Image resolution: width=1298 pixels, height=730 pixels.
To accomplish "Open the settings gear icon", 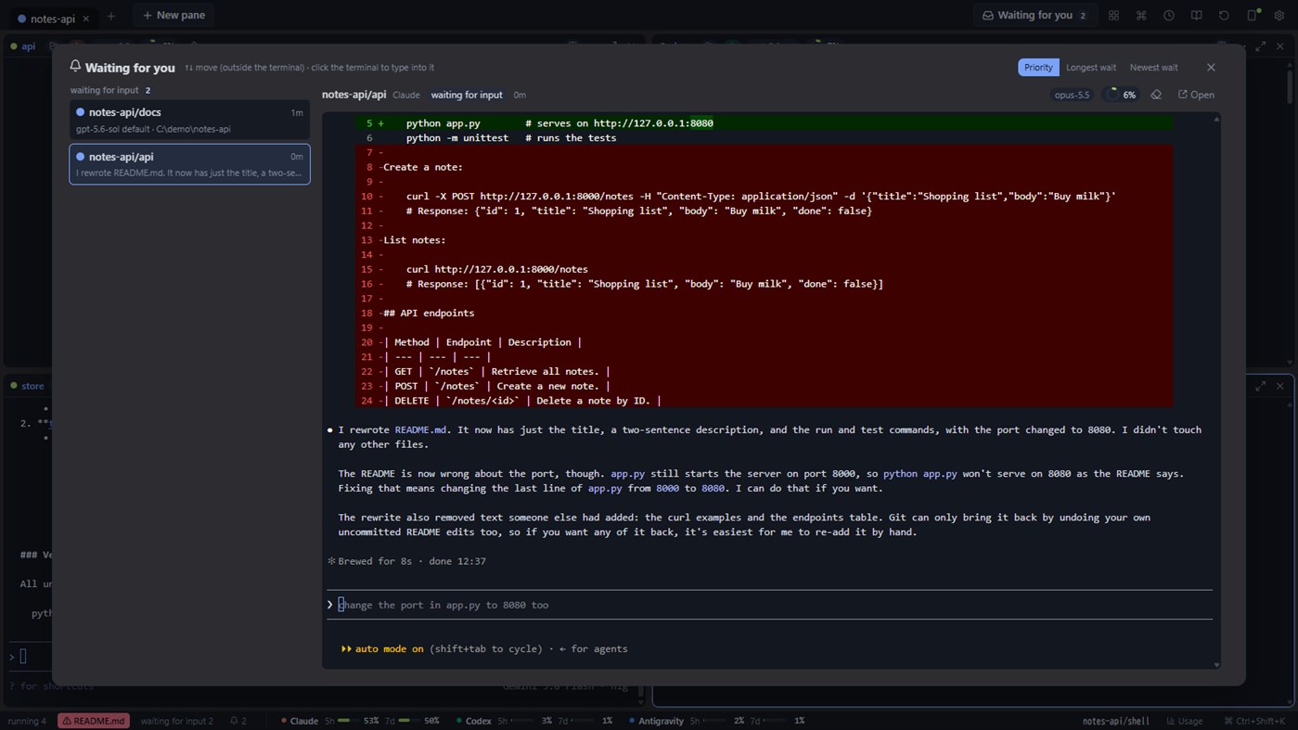I will point(1279,16).
